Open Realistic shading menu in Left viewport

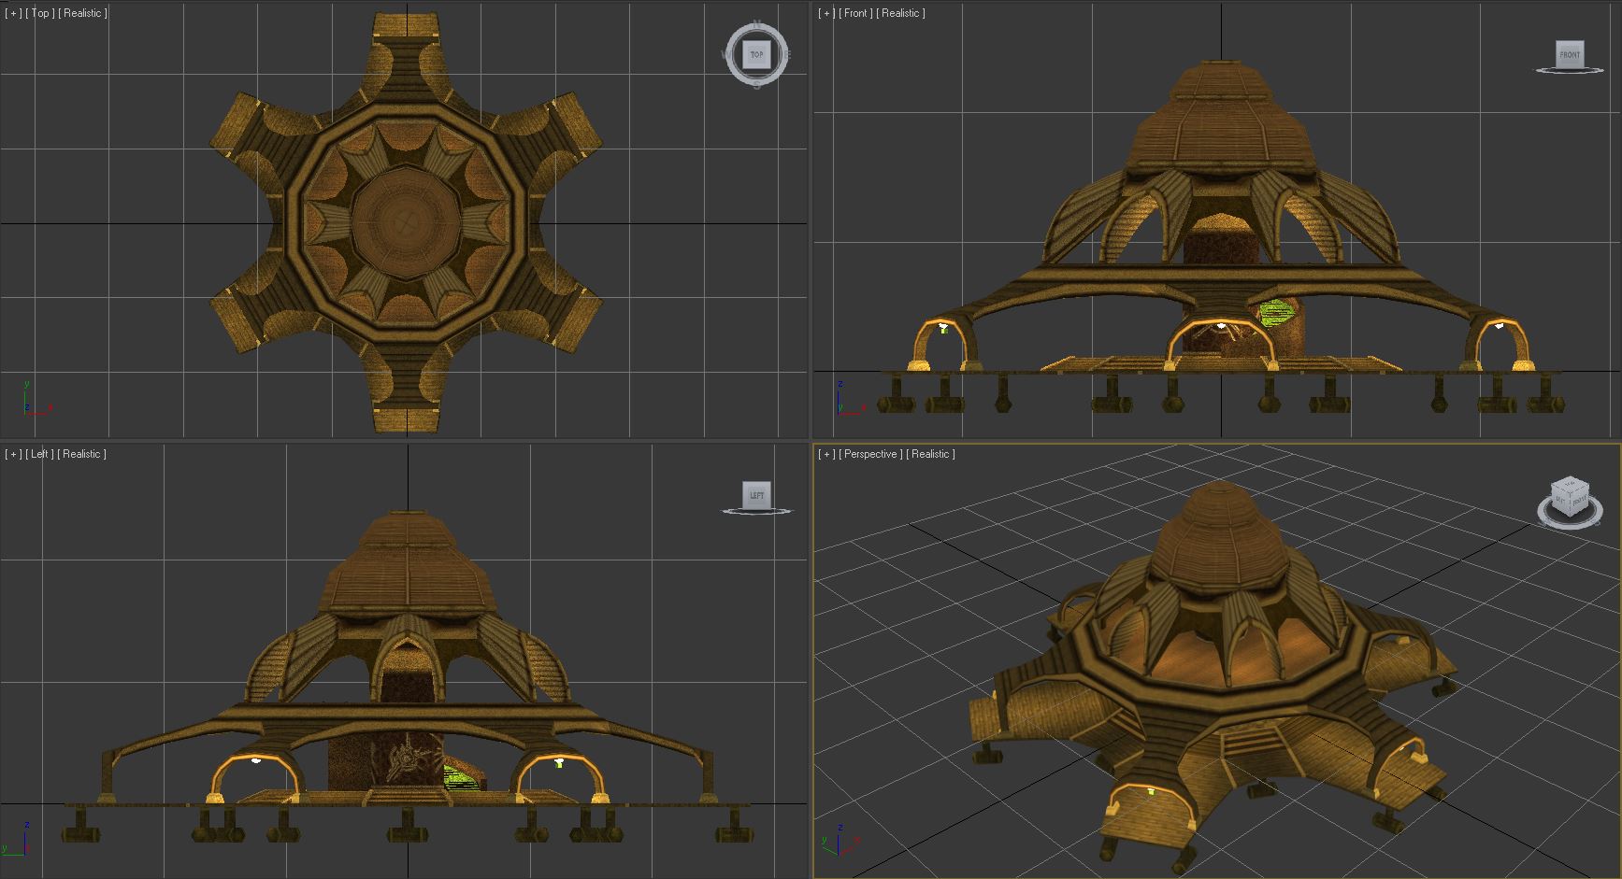82,454
